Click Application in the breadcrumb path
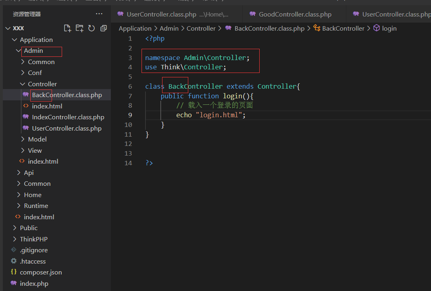Image resolution: width=431 pixels, height=291 pixels. [x=135, y=28]
